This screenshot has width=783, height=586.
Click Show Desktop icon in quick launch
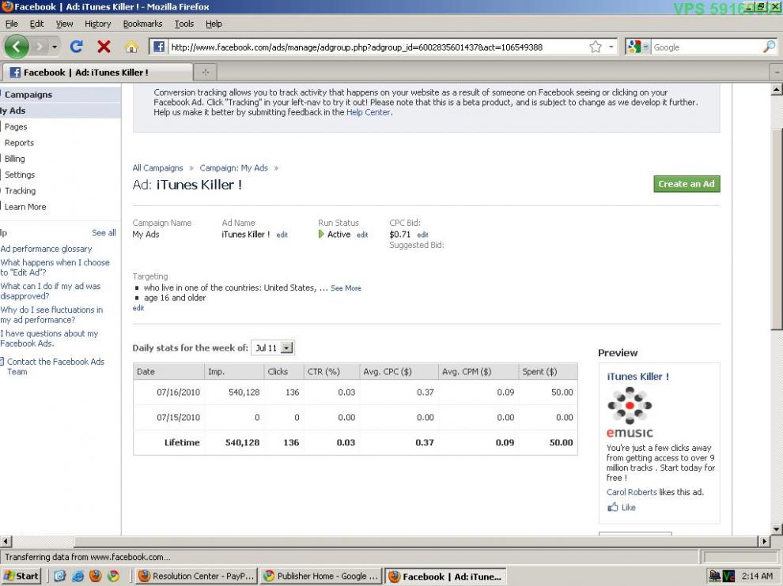tap(60, 576)
